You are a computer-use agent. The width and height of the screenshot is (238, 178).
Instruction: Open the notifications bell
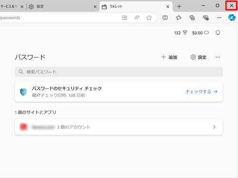click(218, 33)
